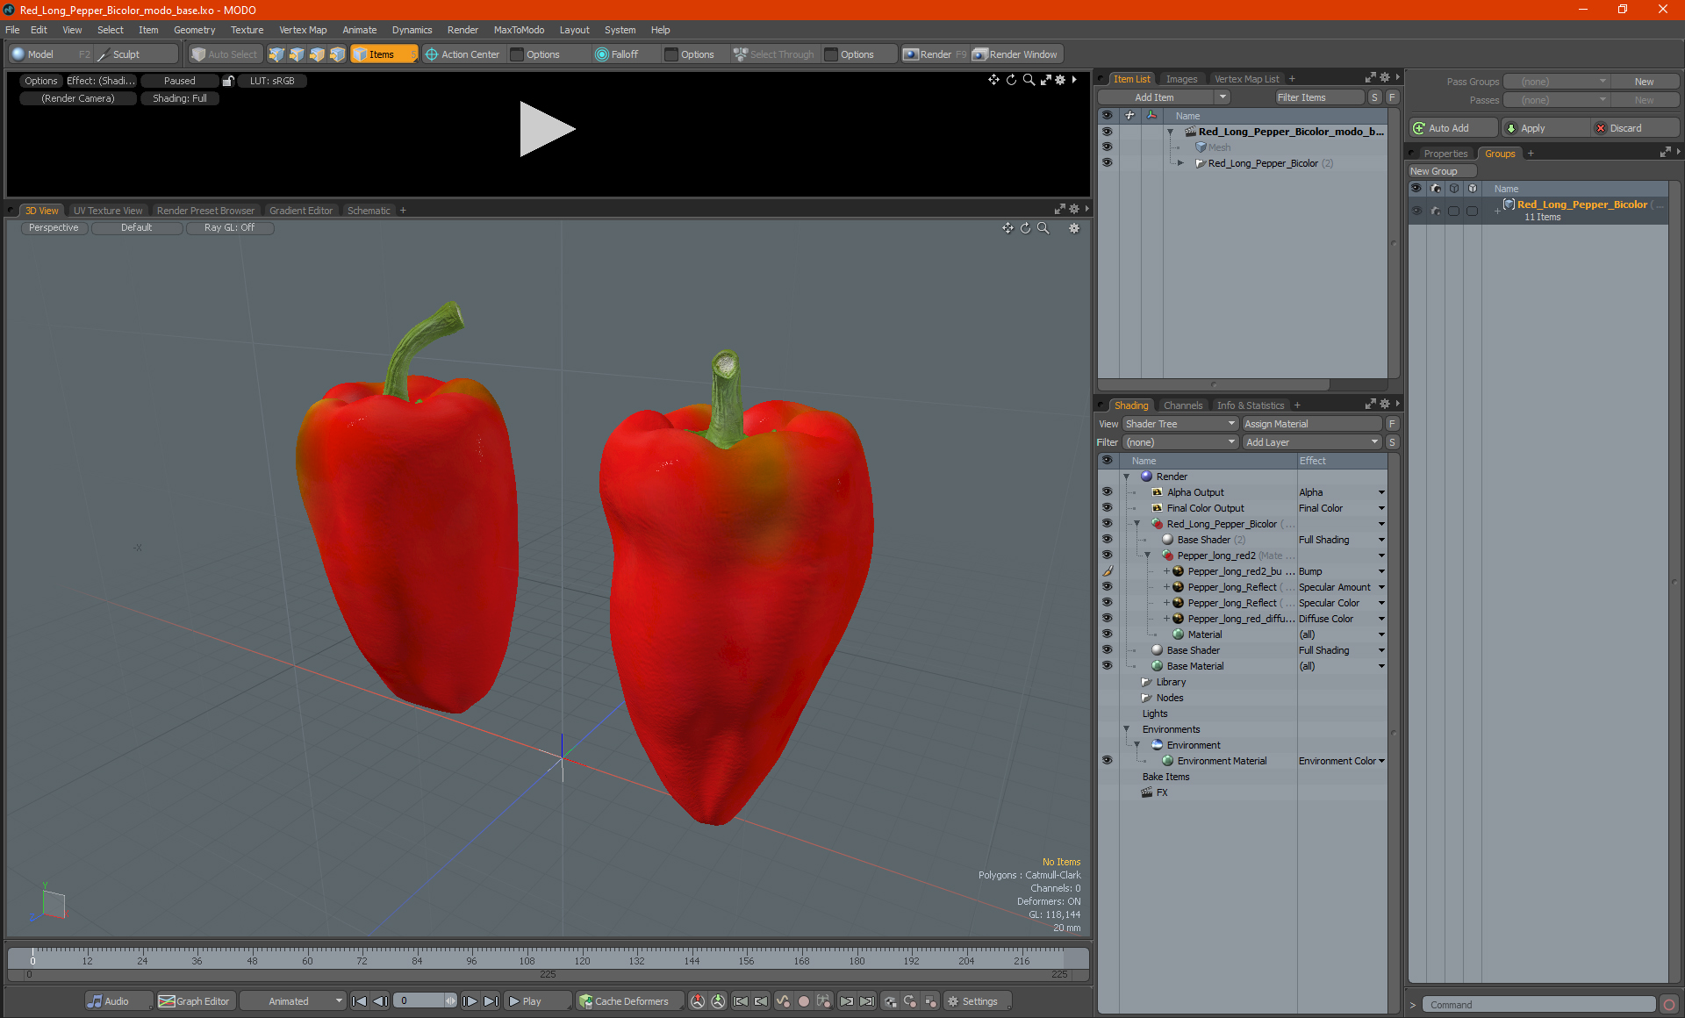Open the Add Layer dropdown
The width and height of the screenshot is (1685, 1018).
pos(1312,442)
